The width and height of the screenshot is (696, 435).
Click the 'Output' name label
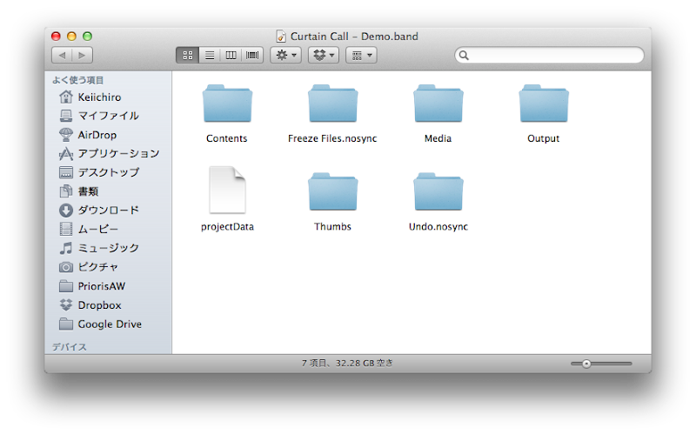pyautogui.click(x=543, y=138)
